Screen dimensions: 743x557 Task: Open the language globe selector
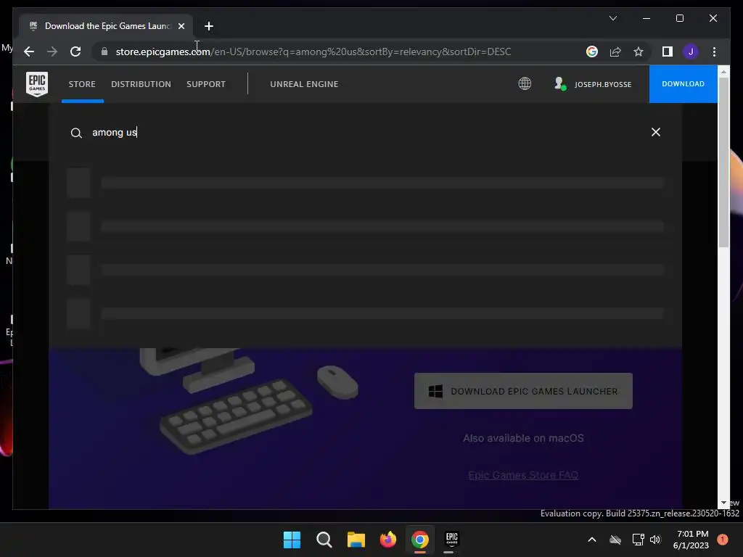click(x=525, y=84)
